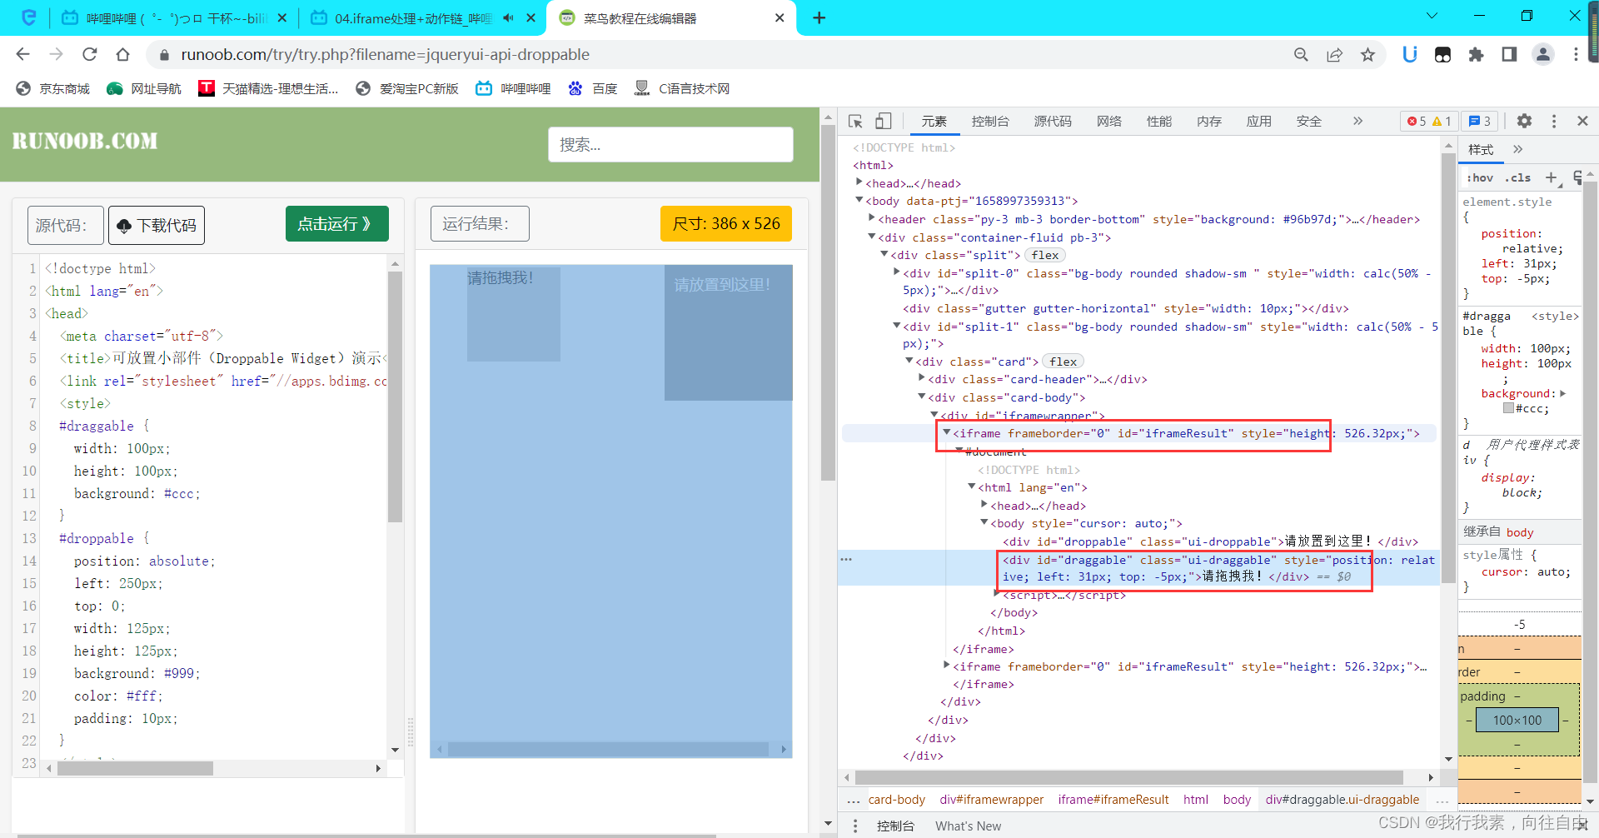Click the 点击运行 run button
Screen dimensions: 1599x838
pos(336,224)
